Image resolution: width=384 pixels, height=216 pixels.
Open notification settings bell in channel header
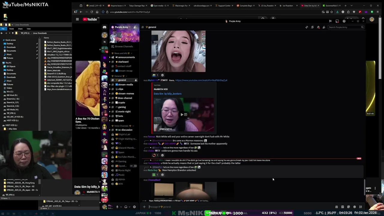312,27
